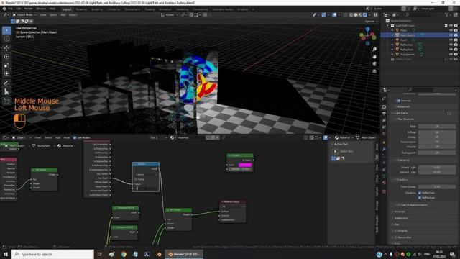Select the Add Cube tool

click(6, 101)
